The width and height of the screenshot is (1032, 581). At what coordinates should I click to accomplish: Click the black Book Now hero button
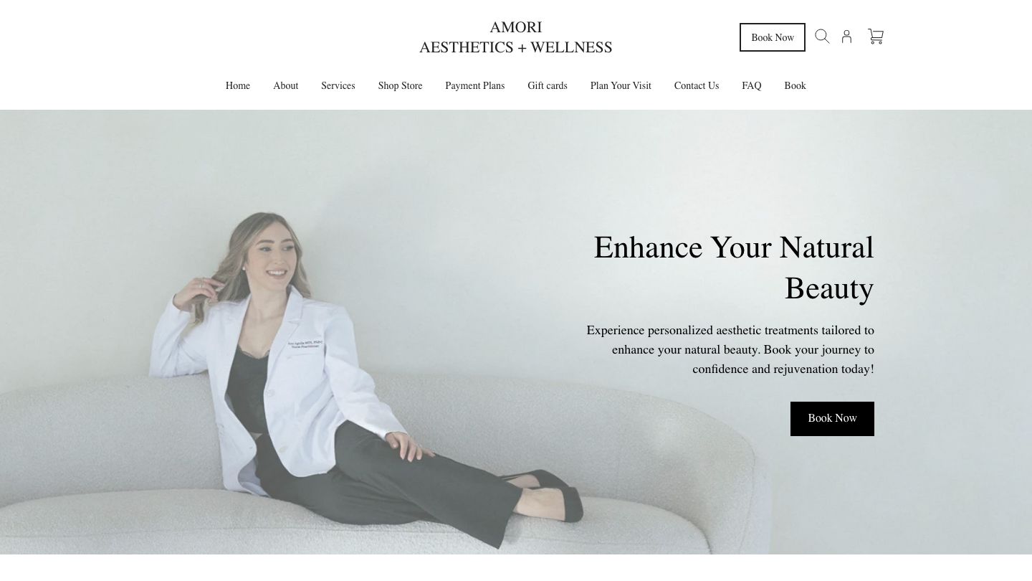(x=832, y=419)
